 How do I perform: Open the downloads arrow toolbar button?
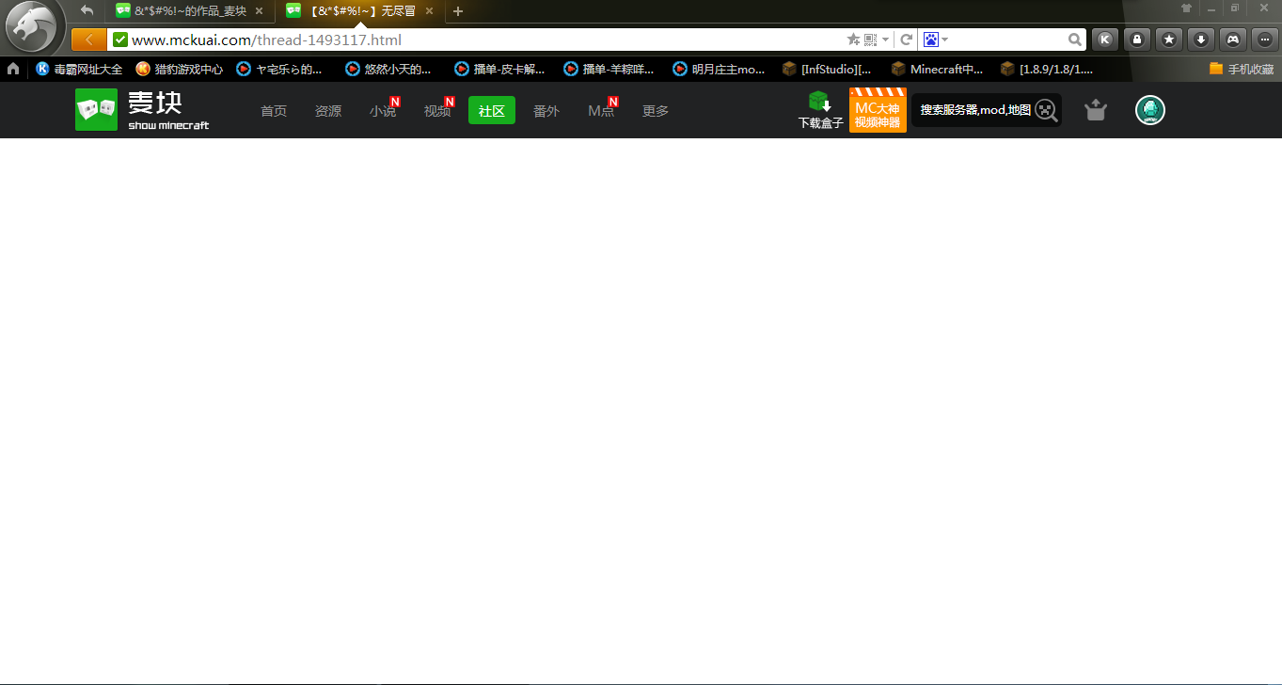(x=1201, y=40)
